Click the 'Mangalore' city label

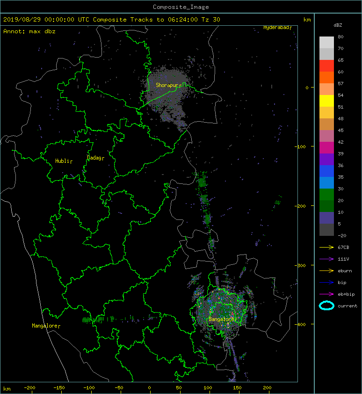coord(44,326)
